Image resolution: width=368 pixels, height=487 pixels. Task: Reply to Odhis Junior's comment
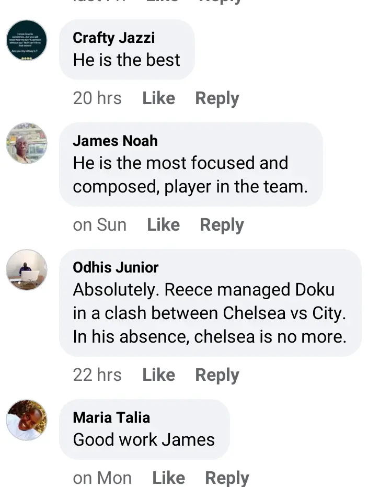(217, 375)
